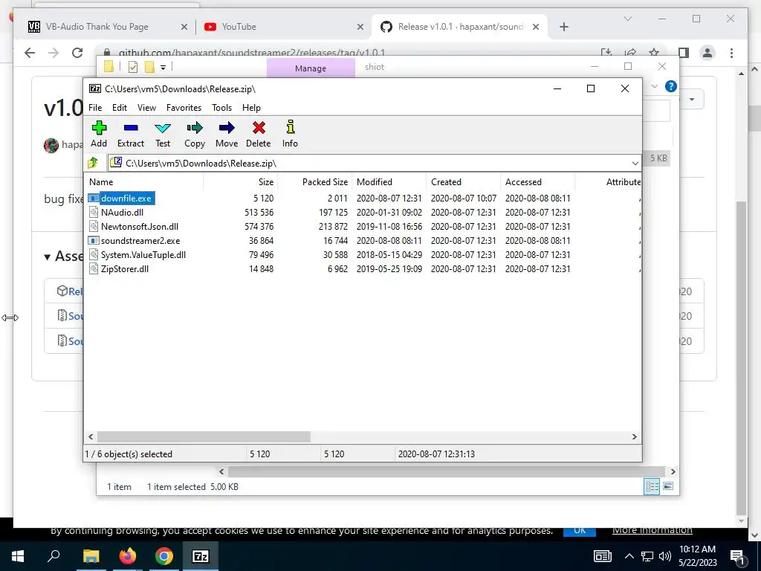
Task: Sort by Accessed column header
Action: point(538,182)
